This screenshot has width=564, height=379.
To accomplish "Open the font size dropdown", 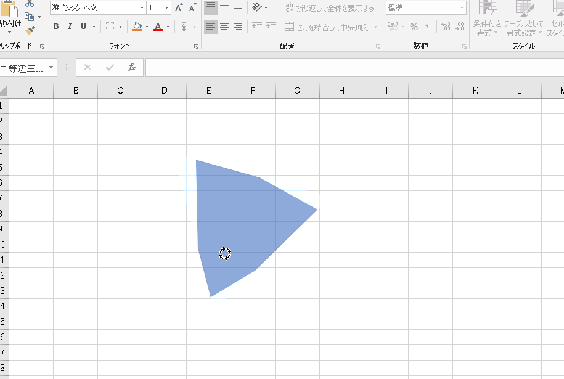I will pos(167,8).
